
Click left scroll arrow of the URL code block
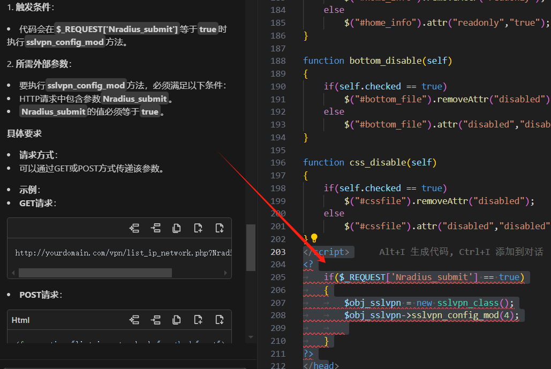tap(13, 273)
